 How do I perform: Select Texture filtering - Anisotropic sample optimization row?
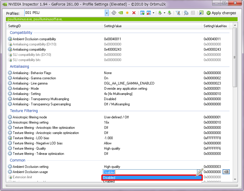point(46,133)
